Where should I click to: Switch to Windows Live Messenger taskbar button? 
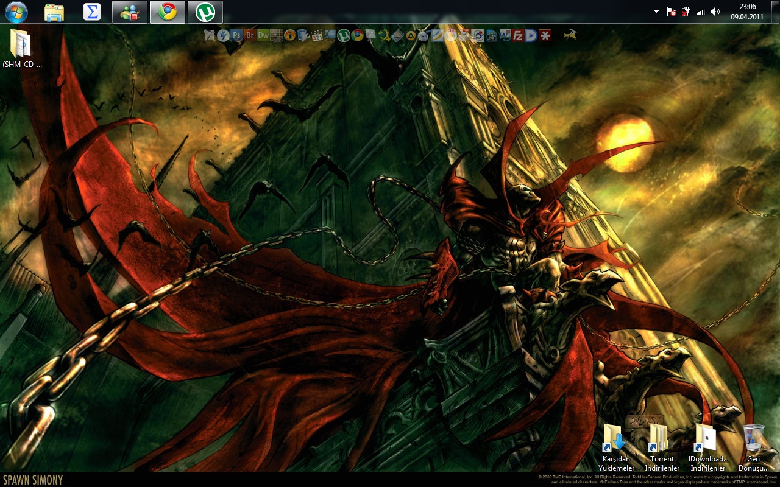pos(130,12)
